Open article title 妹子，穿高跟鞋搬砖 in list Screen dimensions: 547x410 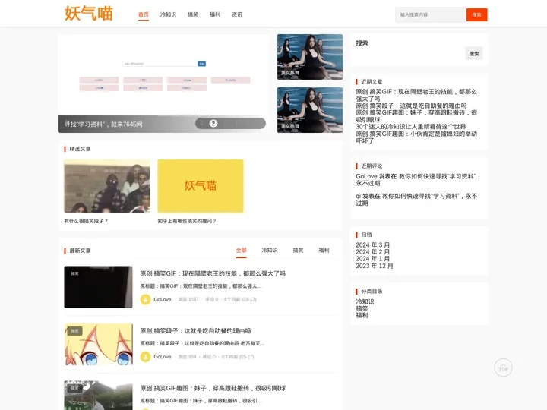tap(213, 388)
